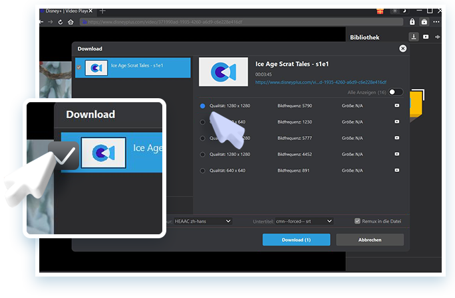Click Bildfrequenz: 5790 text
455x298 pixels.
coord(295,106)
